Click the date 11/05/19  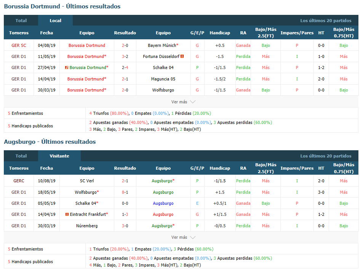(46, 56)
